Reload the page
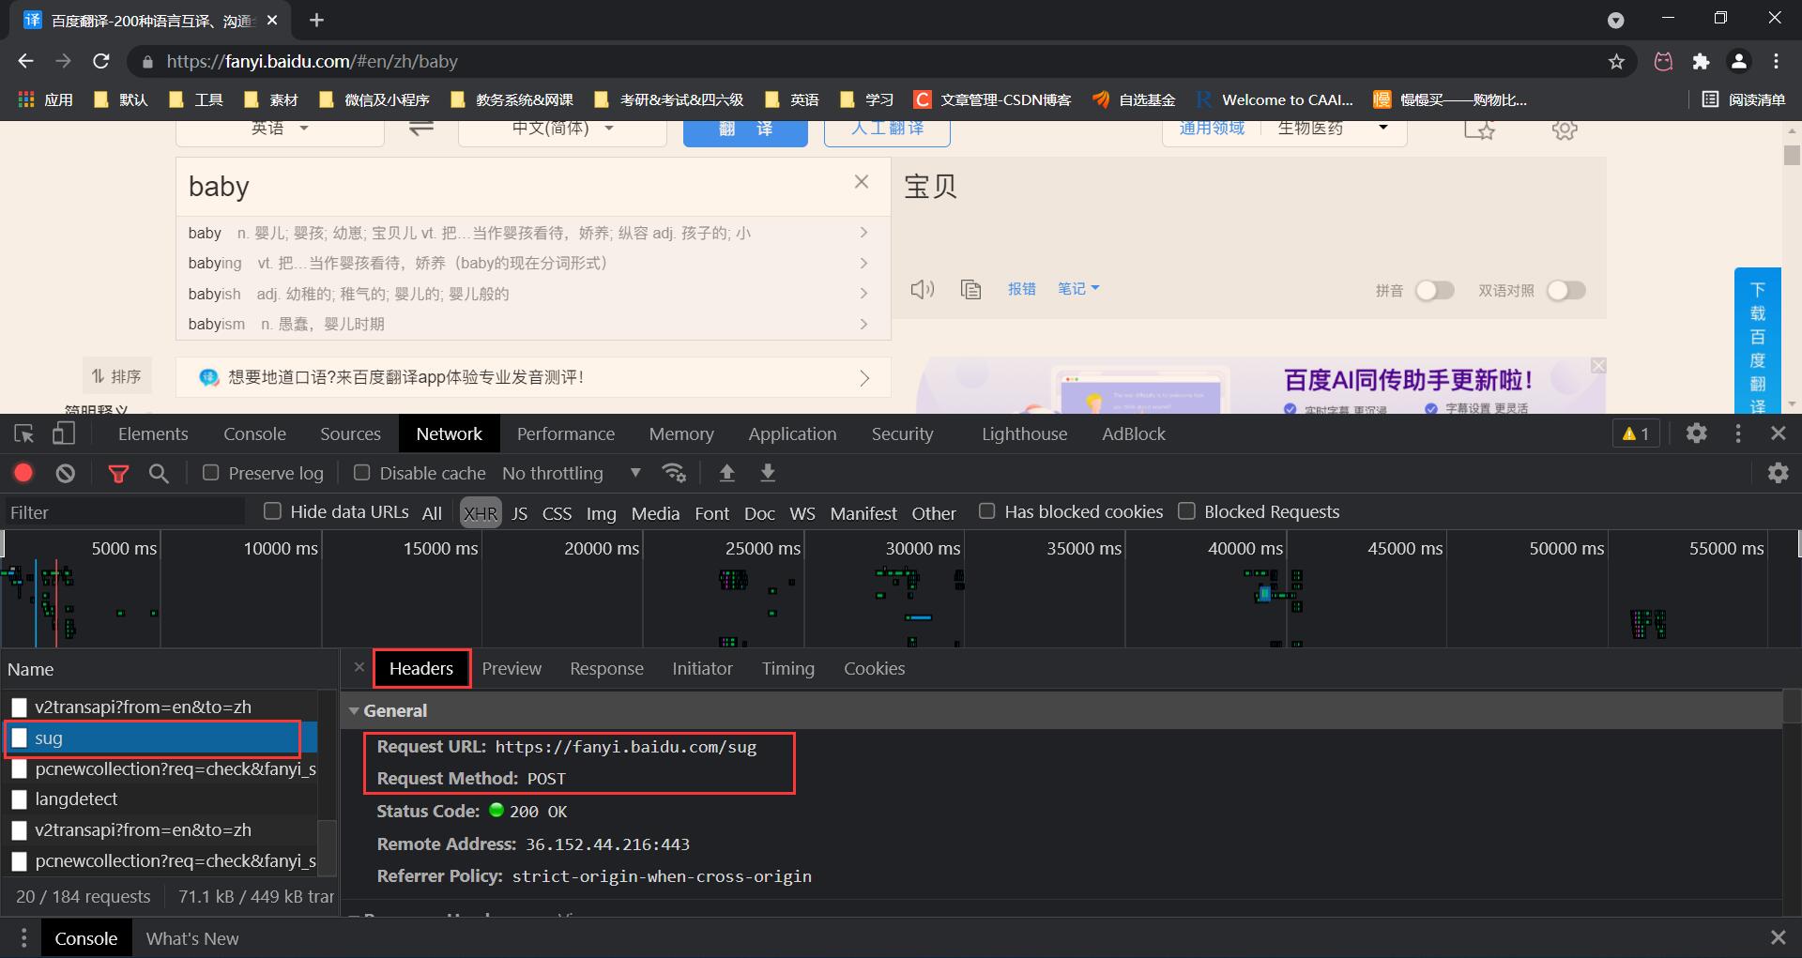Image resolution: width=1802 pixels, height=958 pixels. coord(101,61)
